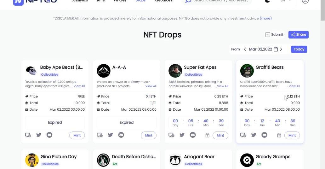The image size is (325, 169).
Task: Click Collectibles tag on Gina Picture Day
Action: point(50,164)
